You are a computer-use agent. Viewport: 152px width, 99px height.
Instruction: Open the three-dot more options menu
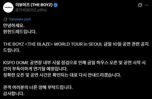point(147,5)
